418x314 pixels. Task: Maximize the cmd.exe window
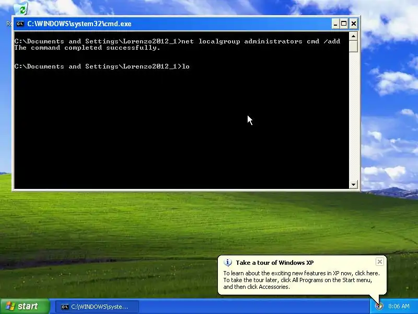(x=344, y=24)
